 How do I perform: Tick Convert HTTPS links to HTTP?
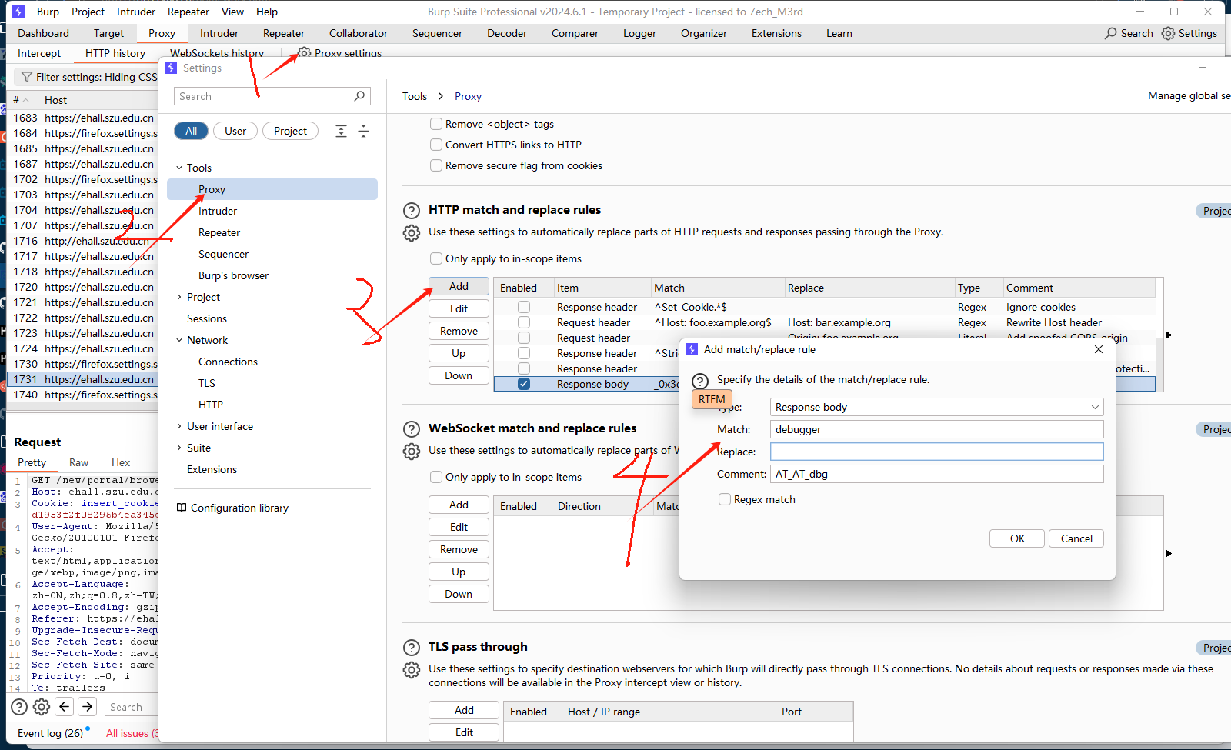[436, 145]
